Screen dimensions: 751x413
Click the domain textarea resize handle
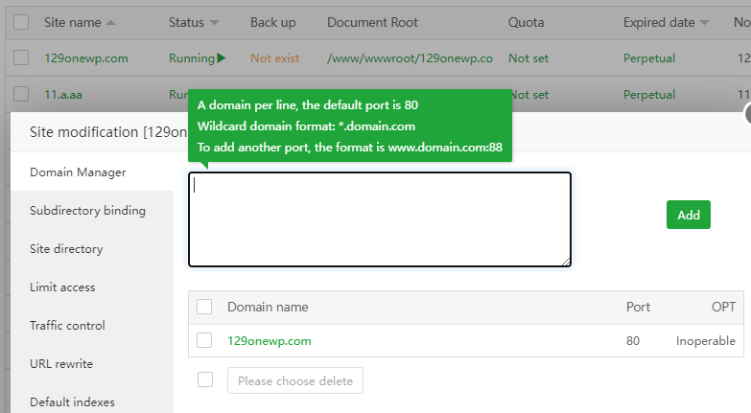tap(566, 261)
